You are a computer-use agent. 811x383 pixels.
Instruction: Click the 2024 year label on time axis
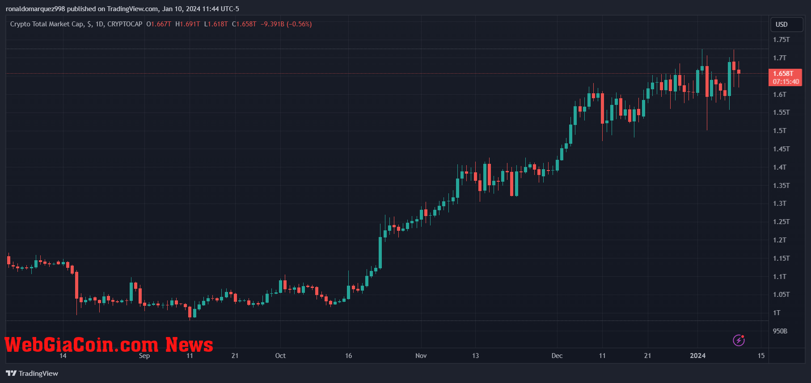click(x=698, y=356)
